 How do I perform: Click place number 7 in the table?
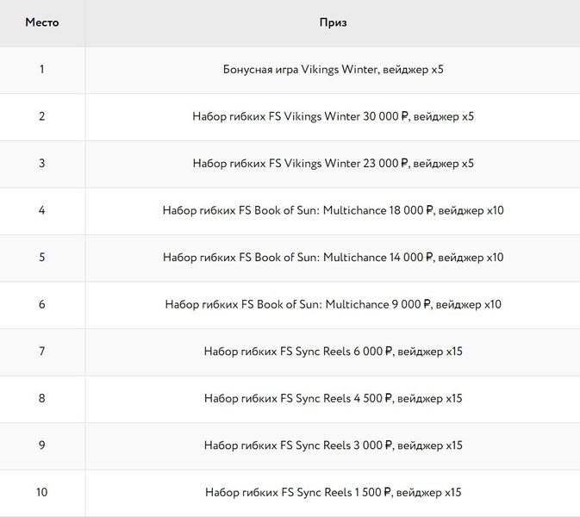click(x=41, y=352)
